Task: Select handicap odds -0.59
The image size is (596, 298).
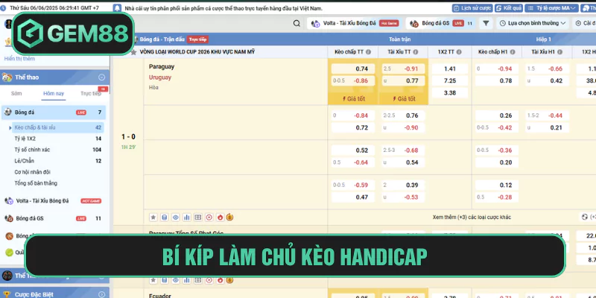Action: point(352,185)
